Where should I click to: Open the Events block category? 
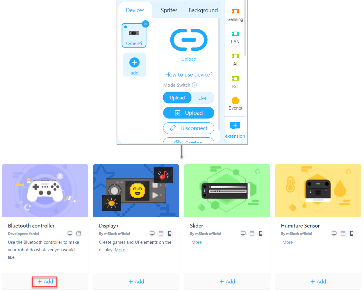(235, 103)
